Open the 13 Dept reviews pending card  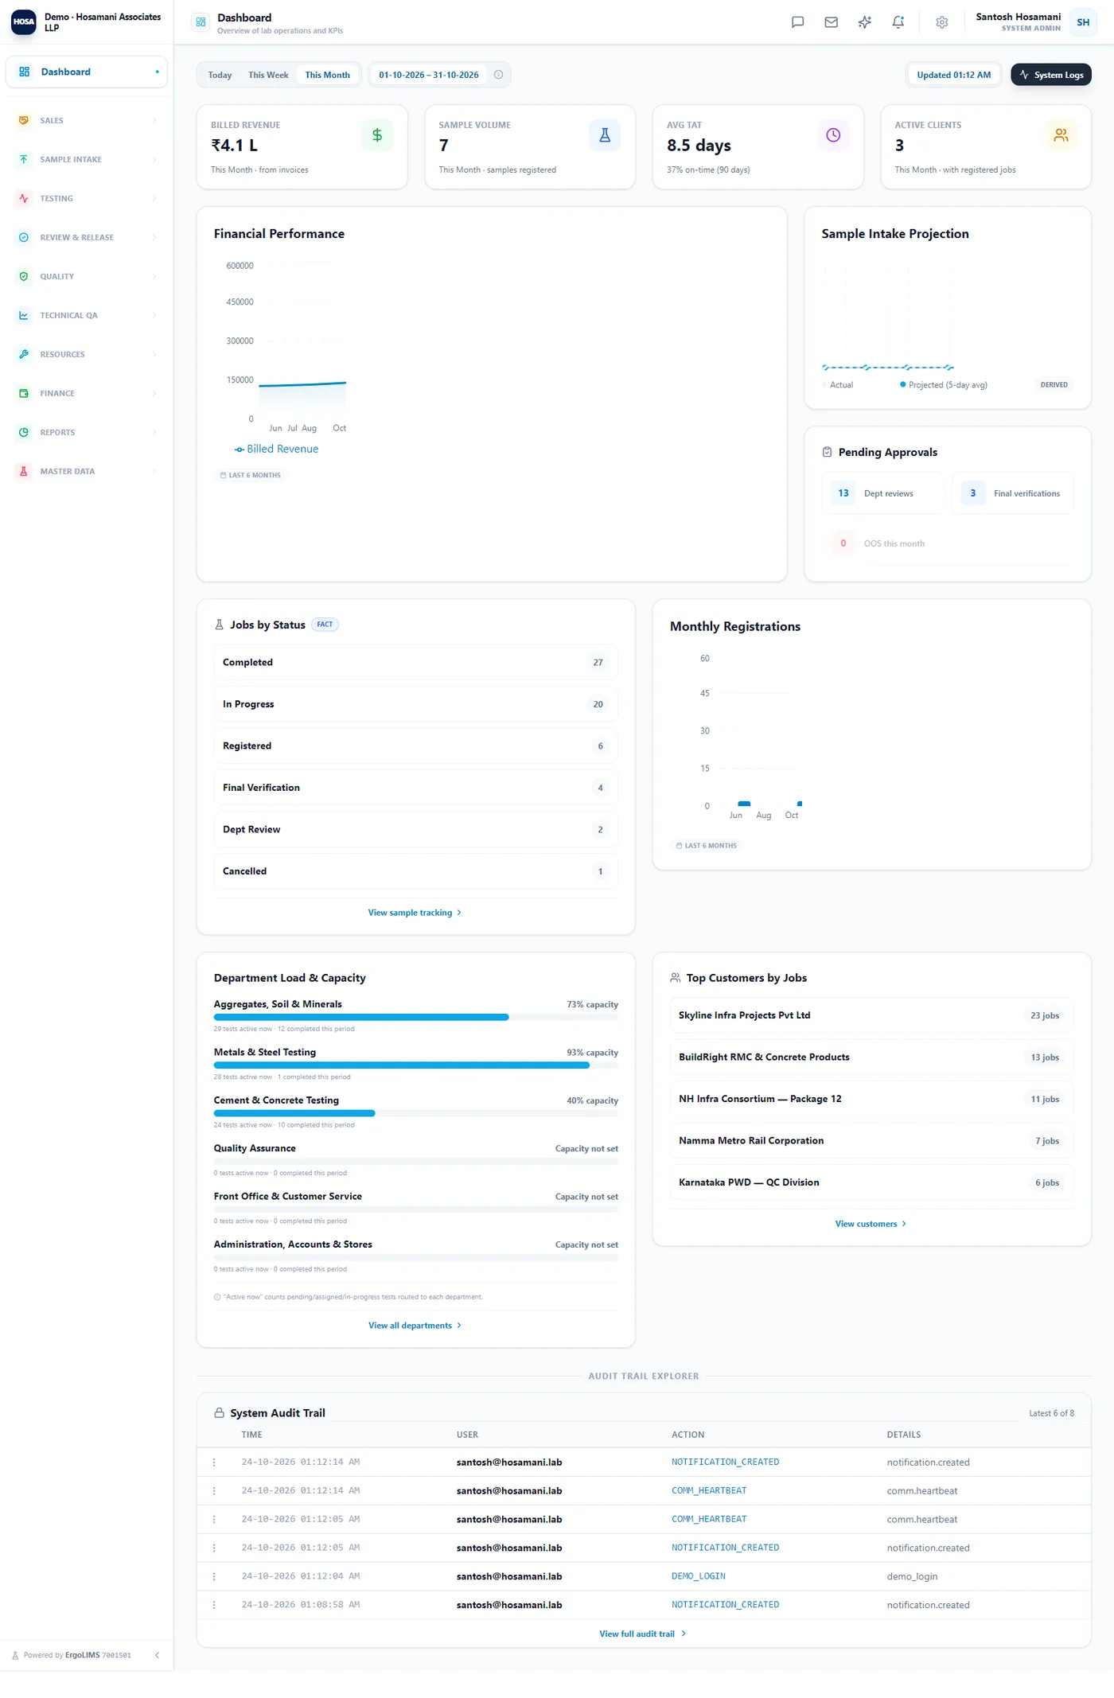point(882,493)
